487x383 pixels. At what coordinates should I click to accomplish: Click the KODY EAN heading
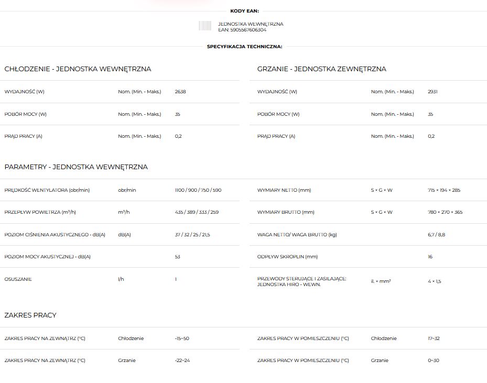244,10
